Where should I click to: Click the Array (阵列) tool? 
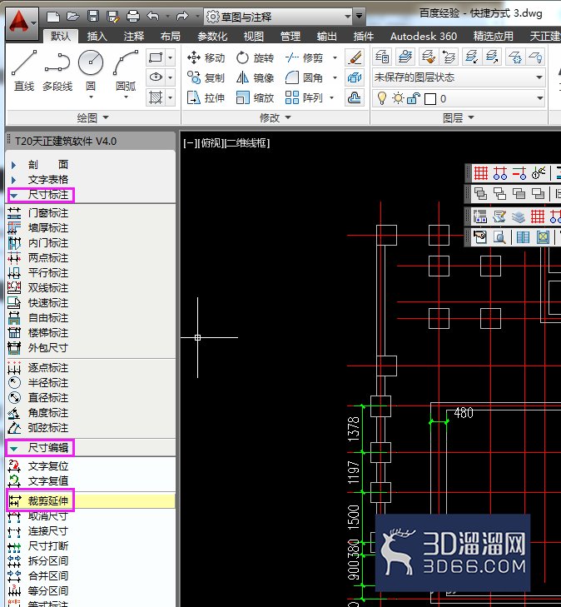click(304, 97)
